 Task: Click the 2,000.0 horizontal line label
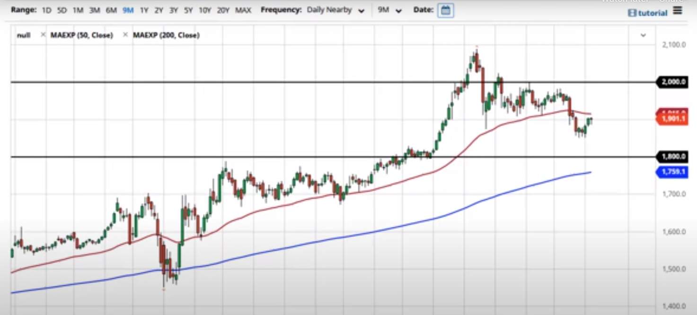(672, 82)
